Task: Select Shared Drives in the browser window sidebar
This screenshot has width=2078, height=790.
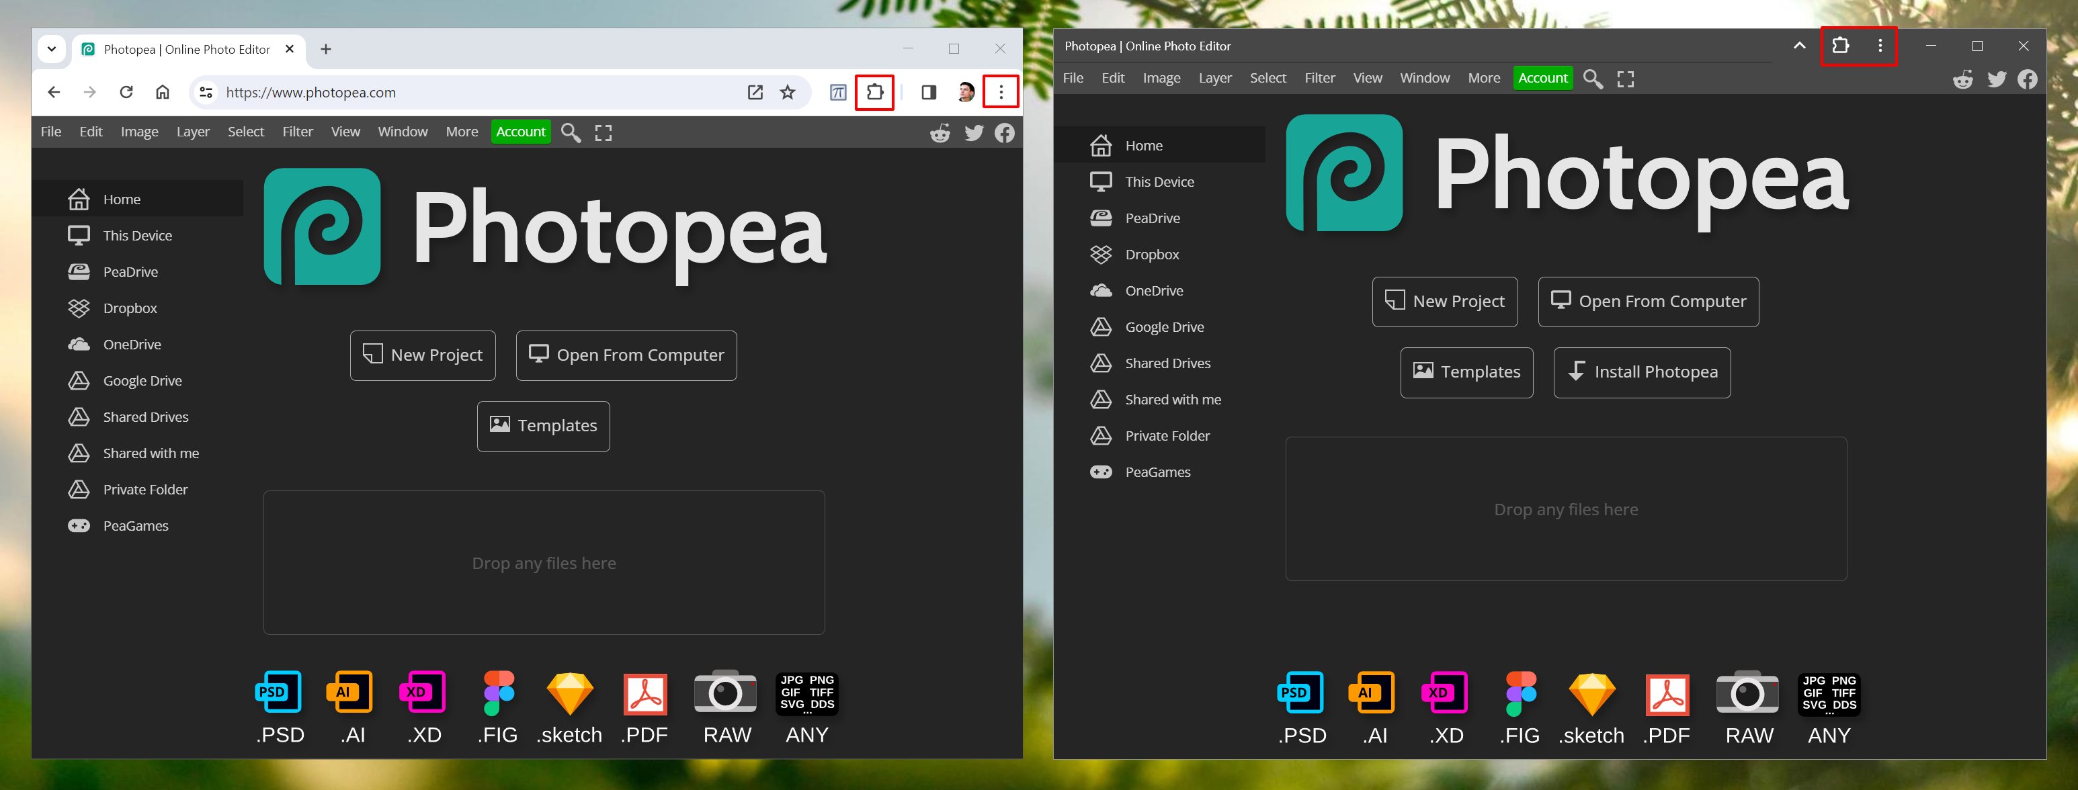Action: click(137, 416)
